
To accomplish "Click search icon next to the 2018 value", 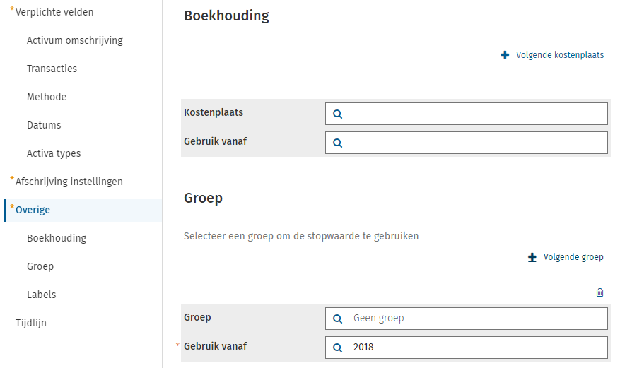I will click(337, 348).
